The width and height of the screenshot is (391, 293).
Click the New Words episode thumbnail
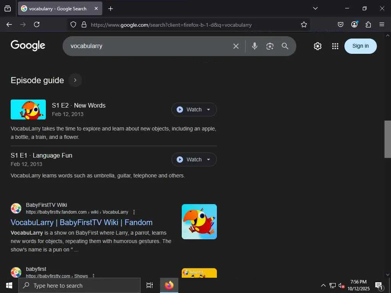[x=28, y=109]
